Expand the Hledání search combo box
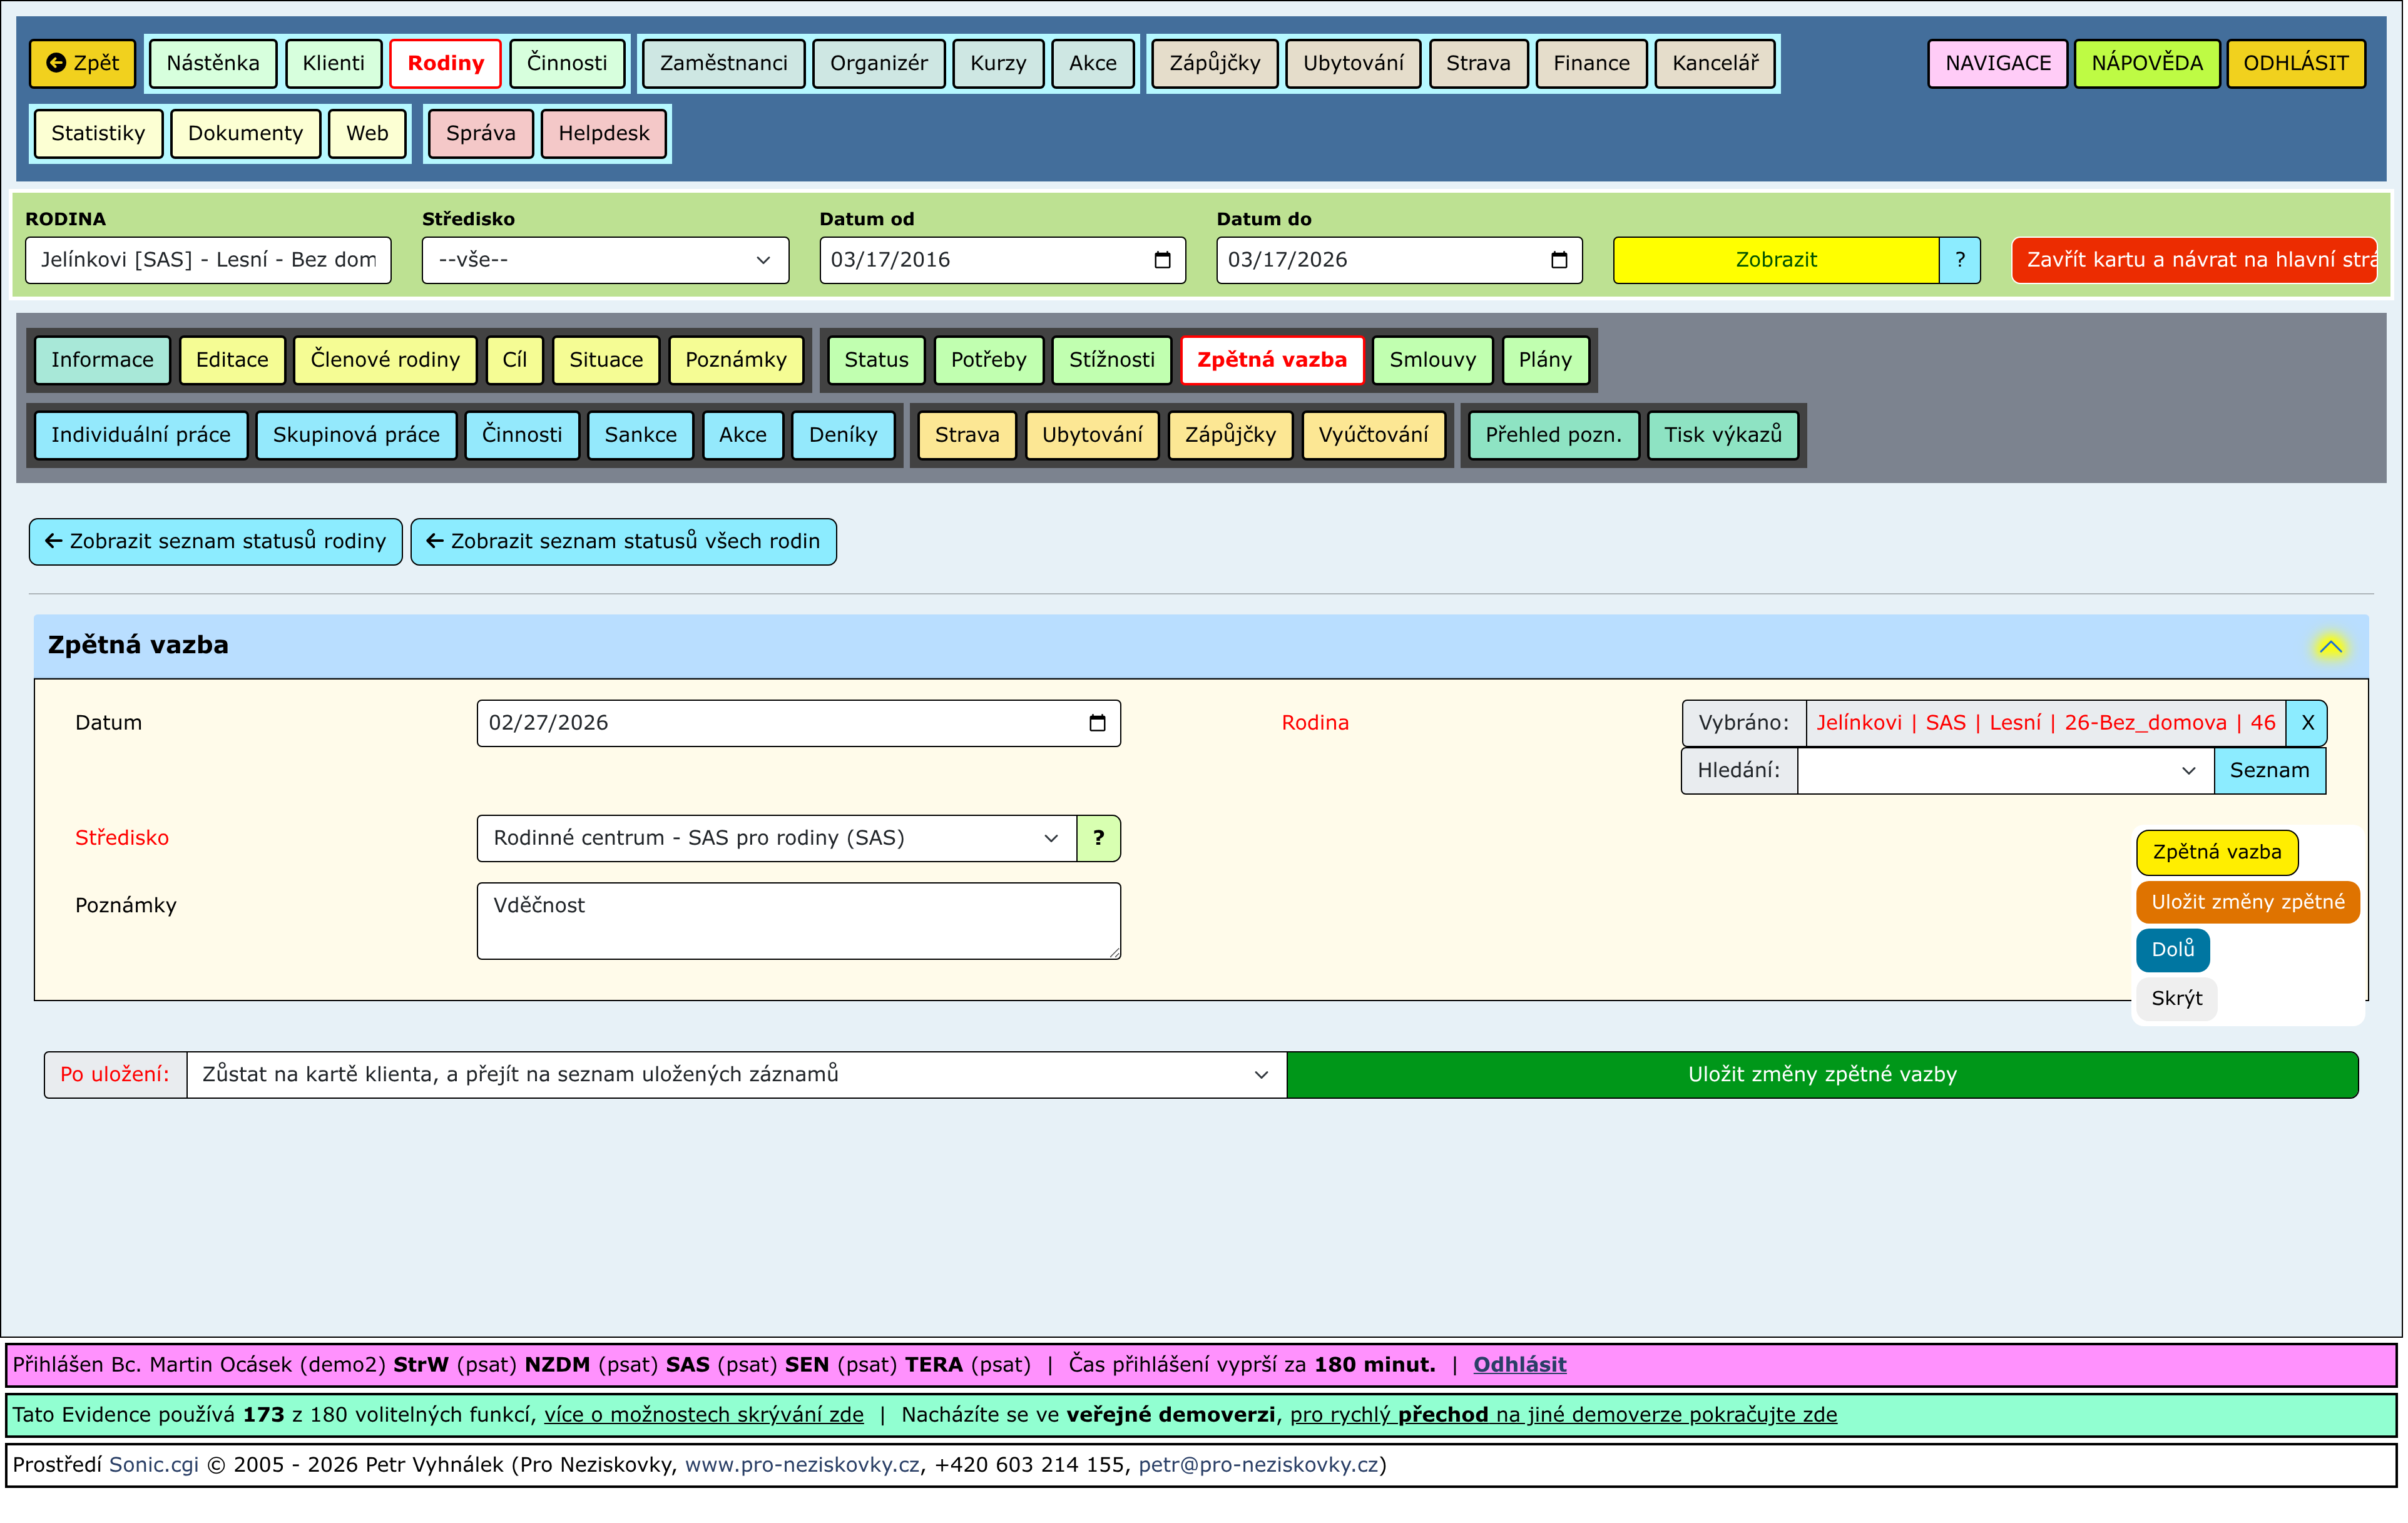The width and height of the screenshot is (2408, 1523). pos(2005,771)
